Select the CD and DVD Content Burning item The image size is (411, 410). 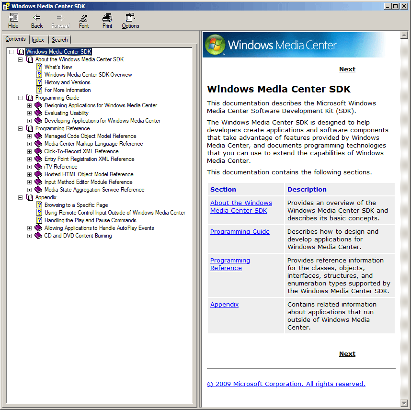pos(78,236)
